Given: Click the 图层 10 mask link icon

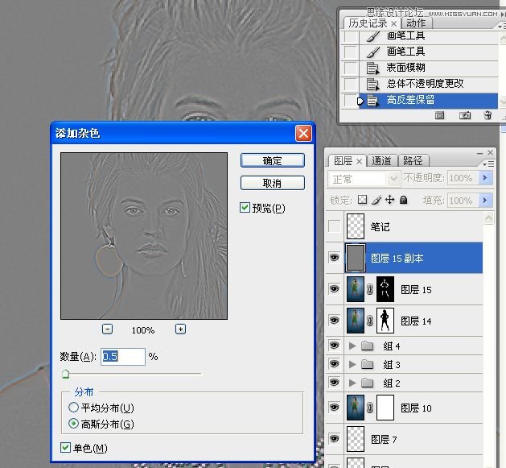Looking at the screenshot, I should (x=370, y=408).
